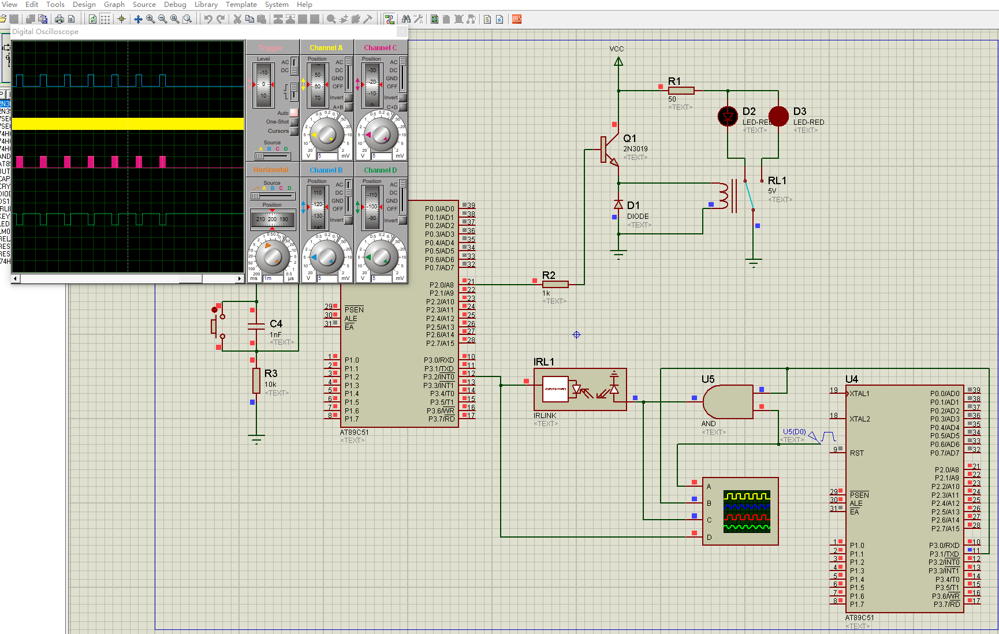
Task: Click the Zoom In magnifier icon
Action: click(151, 19)
